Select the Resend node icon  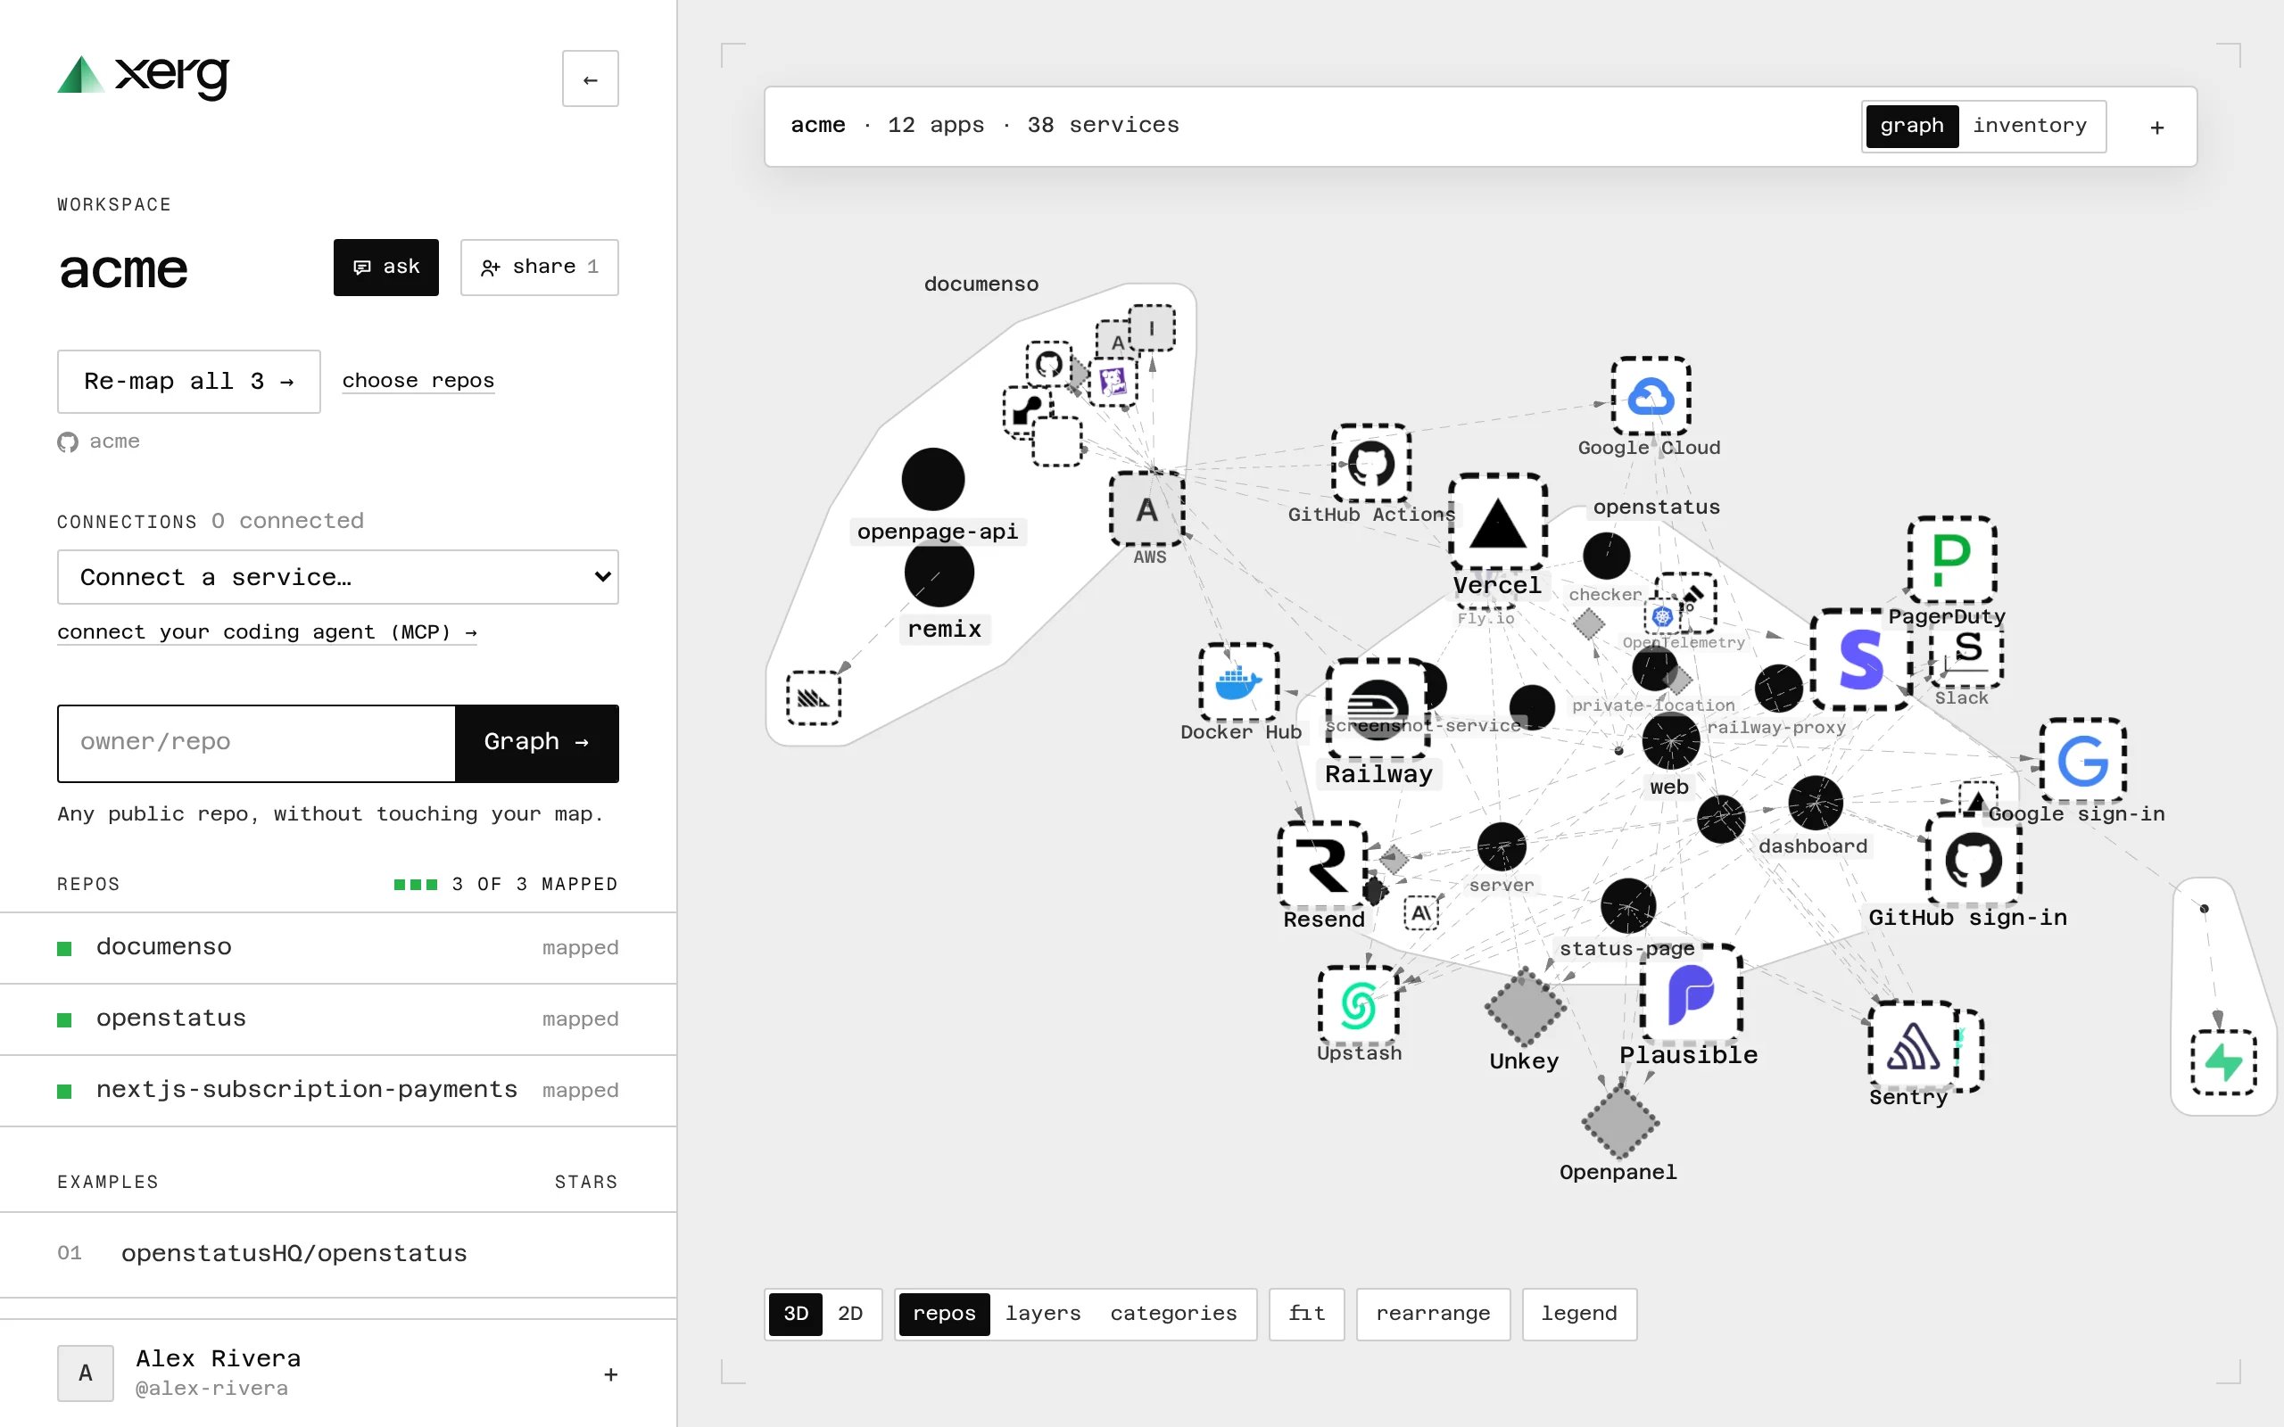(1322, 864)
